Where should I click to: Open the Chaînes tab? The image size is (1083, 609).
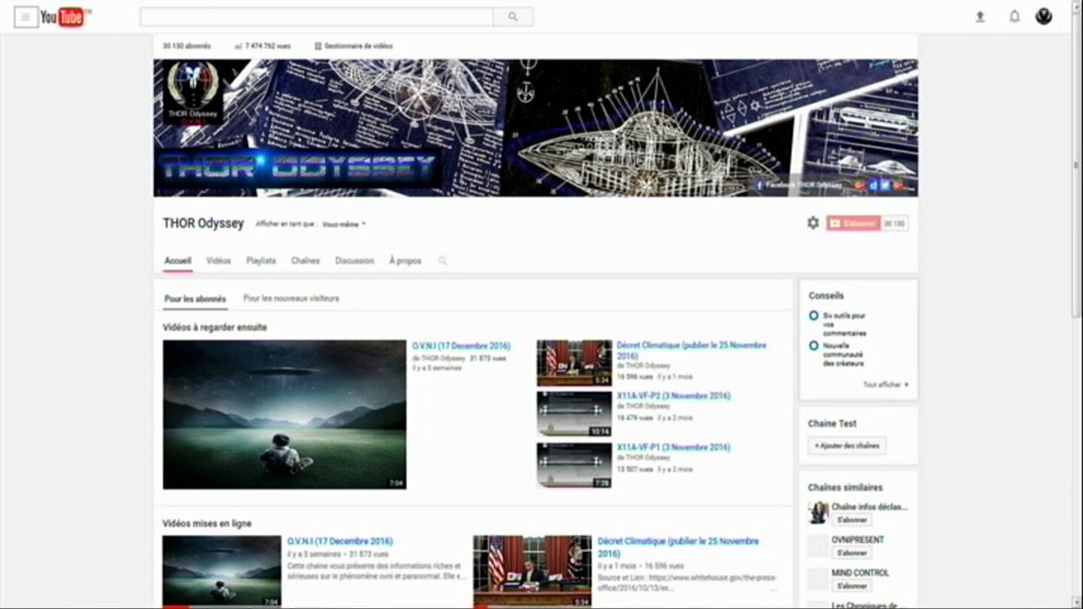pos(305,261)
